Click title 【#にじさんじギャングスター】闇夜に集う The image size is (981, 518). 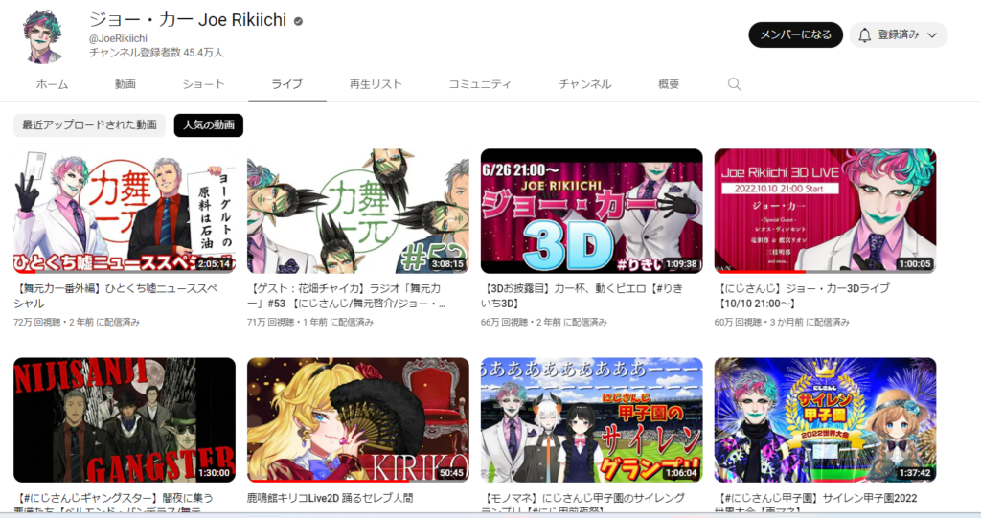(x=113, y=503)
